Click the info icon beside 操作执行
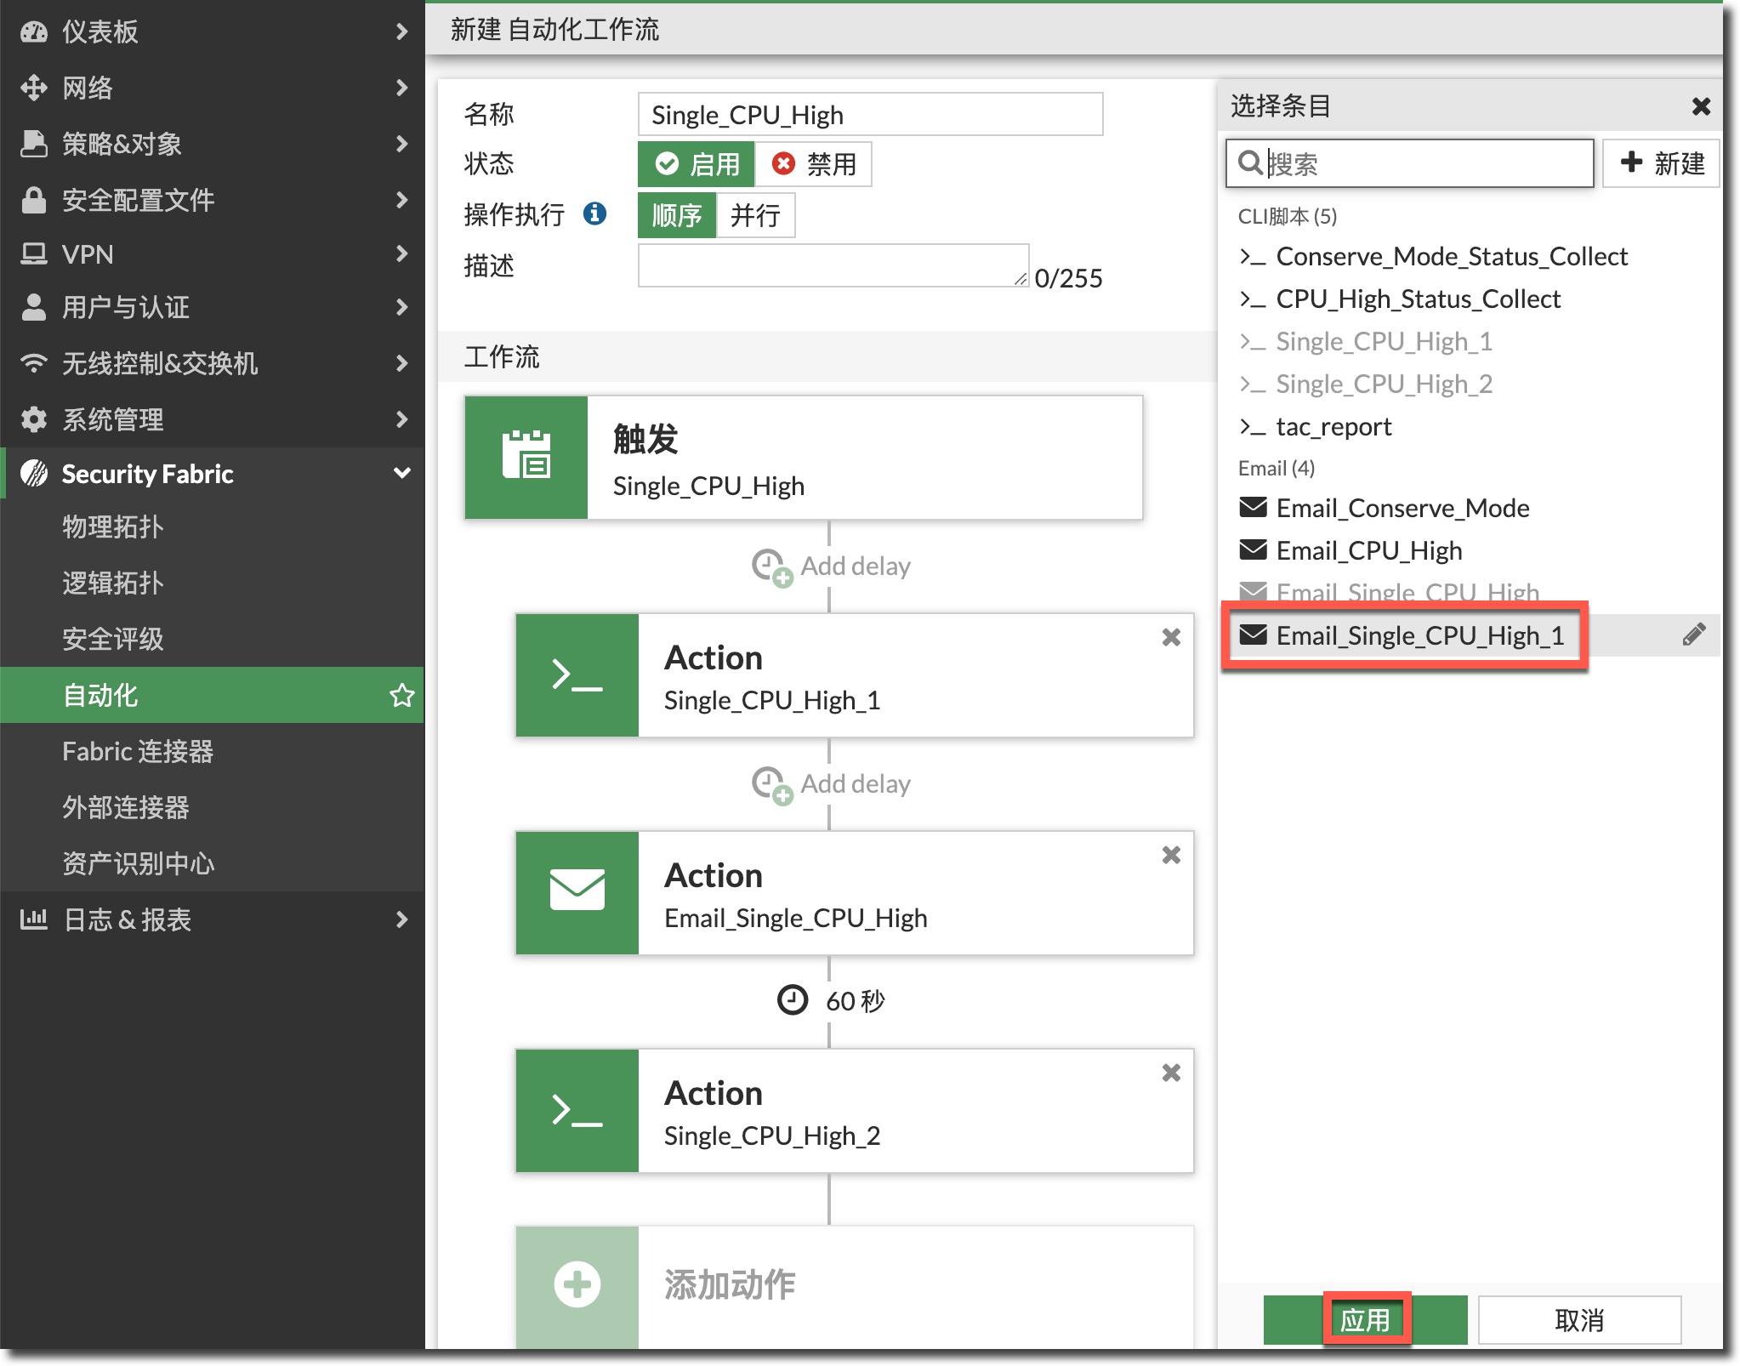 click(x=594, y=213)
